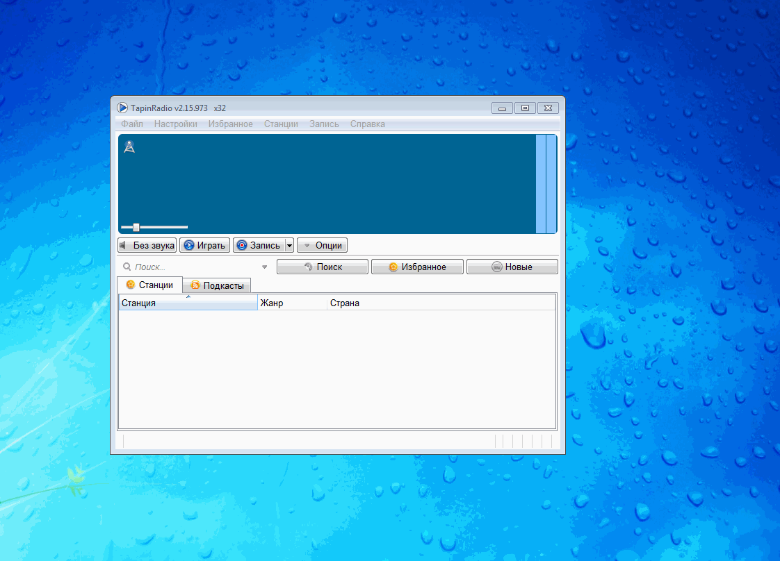The width and height of the screenshot is (780, 561).
Task: Click the radio antenna icon in display
Action: pos(129,146)
